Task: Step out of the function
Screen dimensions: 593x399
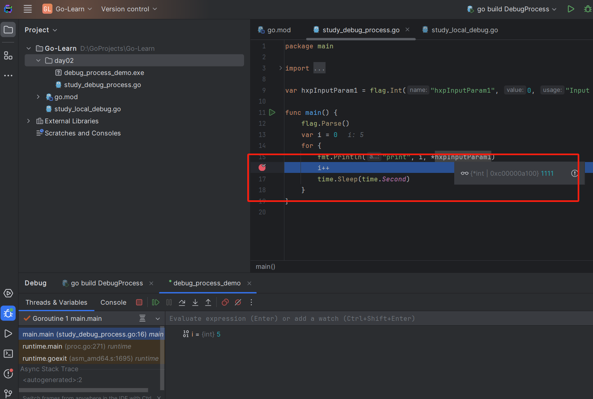Action: pyautogui.click(x=208, y=302)
